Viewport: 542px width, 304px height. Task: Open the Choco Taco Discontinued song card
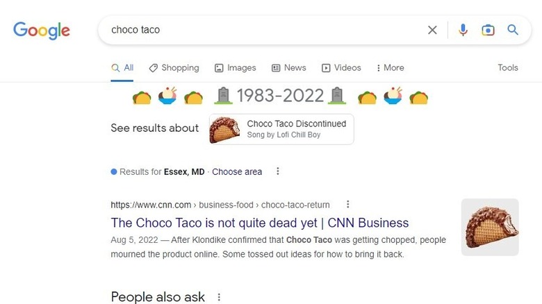coord(281,129)
